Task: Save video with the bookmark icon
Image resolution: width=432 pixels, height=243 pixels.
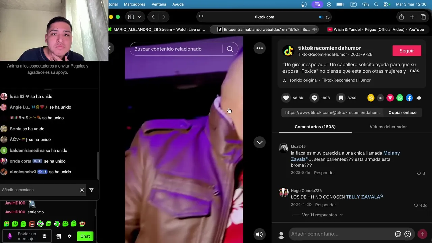Action: (x=341, y=98)
